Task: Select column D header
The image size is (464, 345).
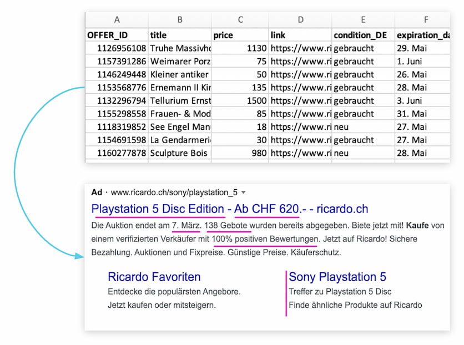Action: coord(300,20)
